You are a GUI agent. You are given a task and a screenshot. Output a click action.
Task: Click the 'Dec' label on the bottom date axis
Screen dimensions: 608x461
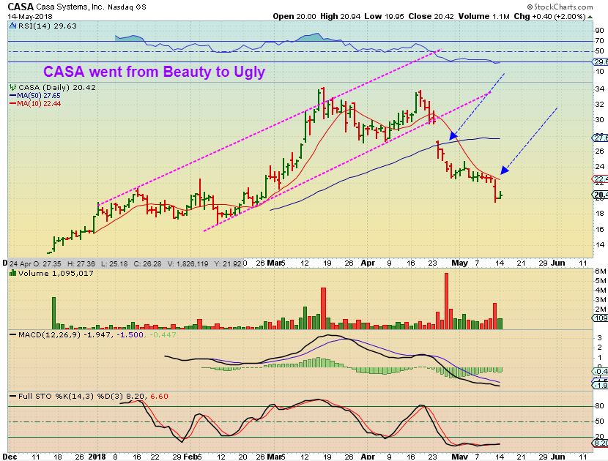pyautogui.click(x=10, y=457)
